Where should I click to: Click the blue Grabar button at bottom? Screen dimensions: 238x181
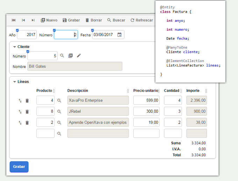click(x=19, y=167)
